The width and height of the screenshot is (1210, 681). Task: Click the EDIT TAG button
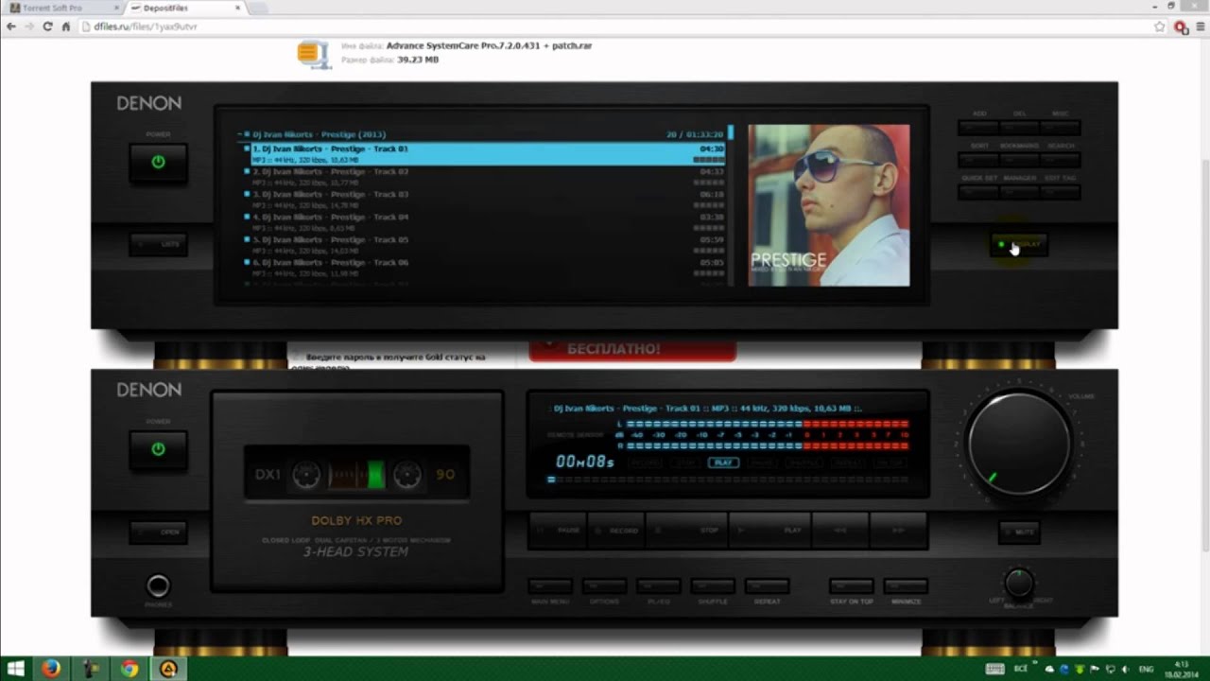[x=1060, y=192]
